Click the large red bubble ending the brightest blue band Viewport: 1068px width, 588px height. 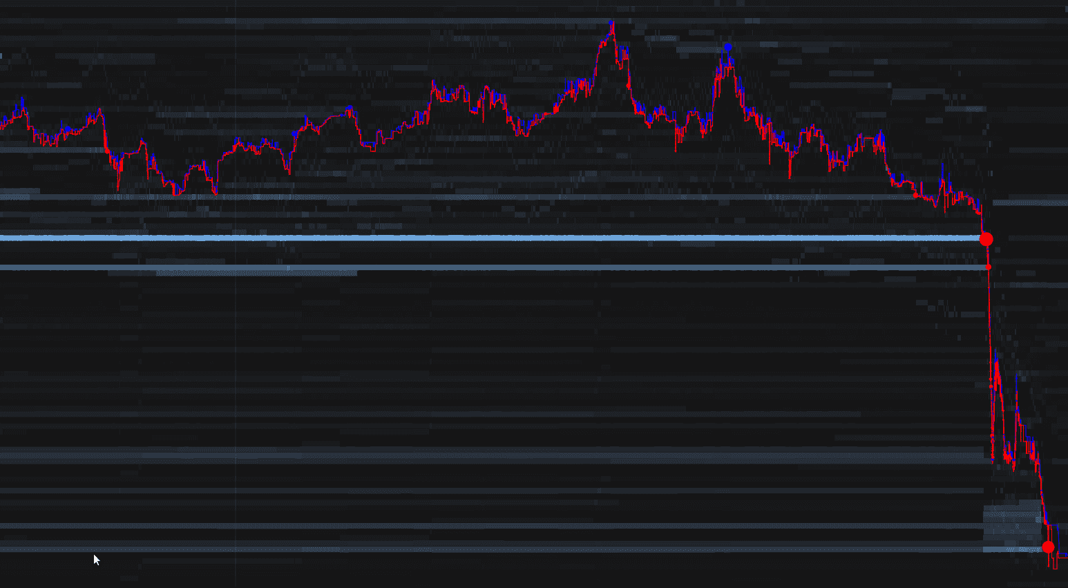click(x=986, y=239)
